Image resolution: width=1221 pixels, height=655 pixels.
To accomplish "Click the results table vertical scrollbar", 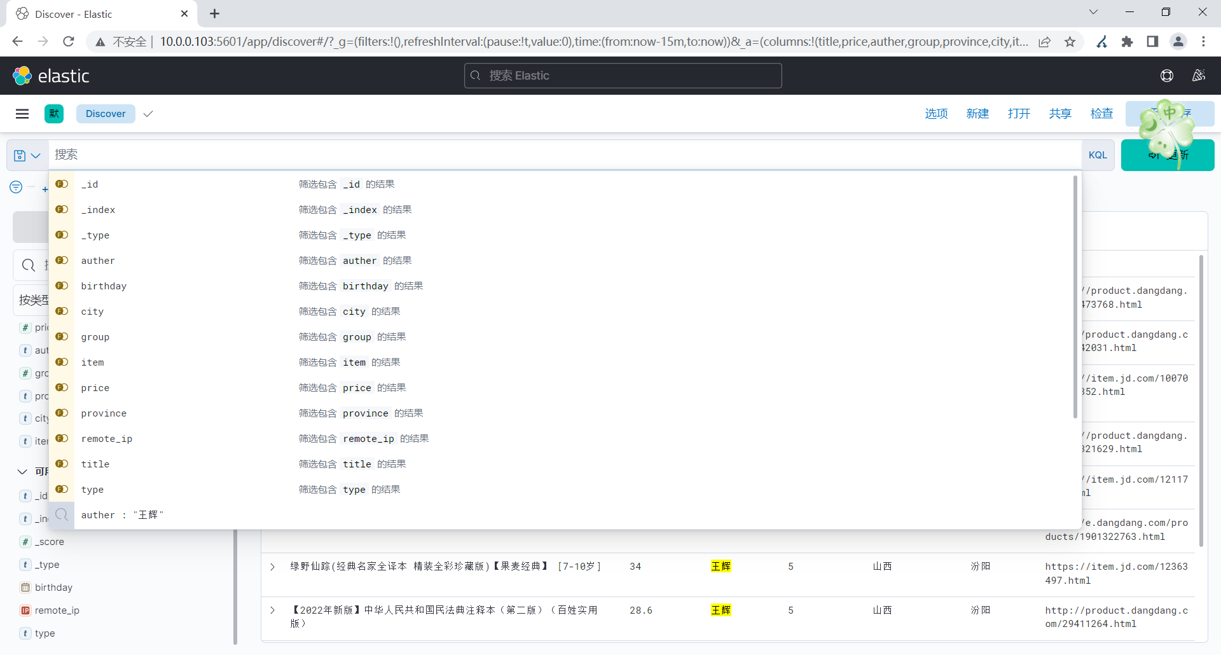I will click(x=1201, y=401).
